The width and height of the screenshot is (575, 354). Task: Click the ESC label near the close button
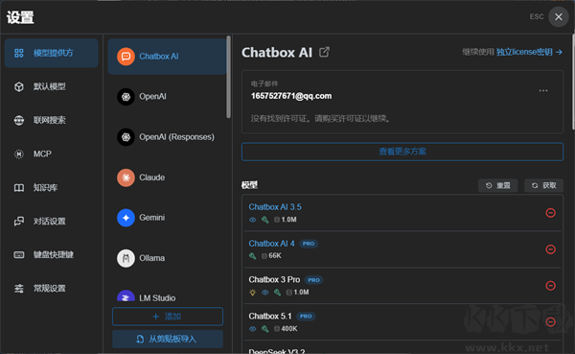pyautogui.click(x=537, y=17)
